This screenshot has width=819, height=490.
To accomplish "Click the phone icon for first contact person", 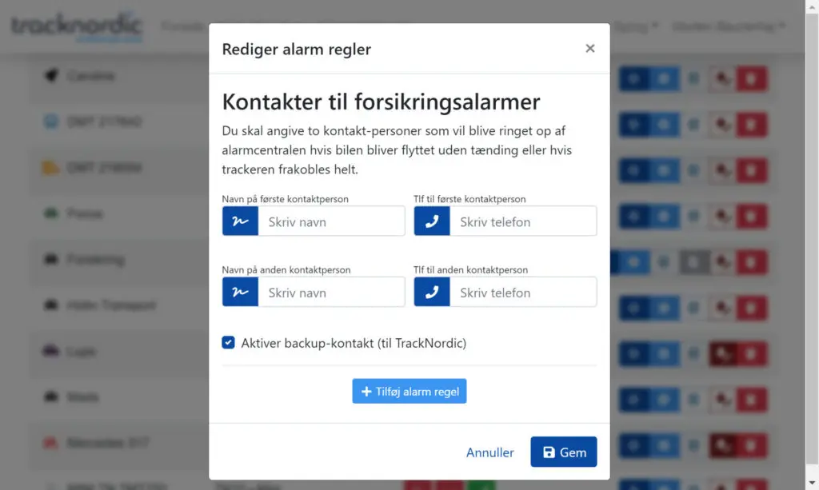I will [432, 221].
